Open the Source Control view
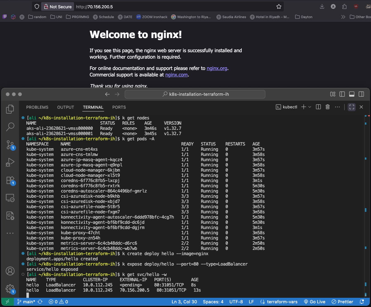The height and width of the screenshot is (307, 371). [x=10, y=144]
